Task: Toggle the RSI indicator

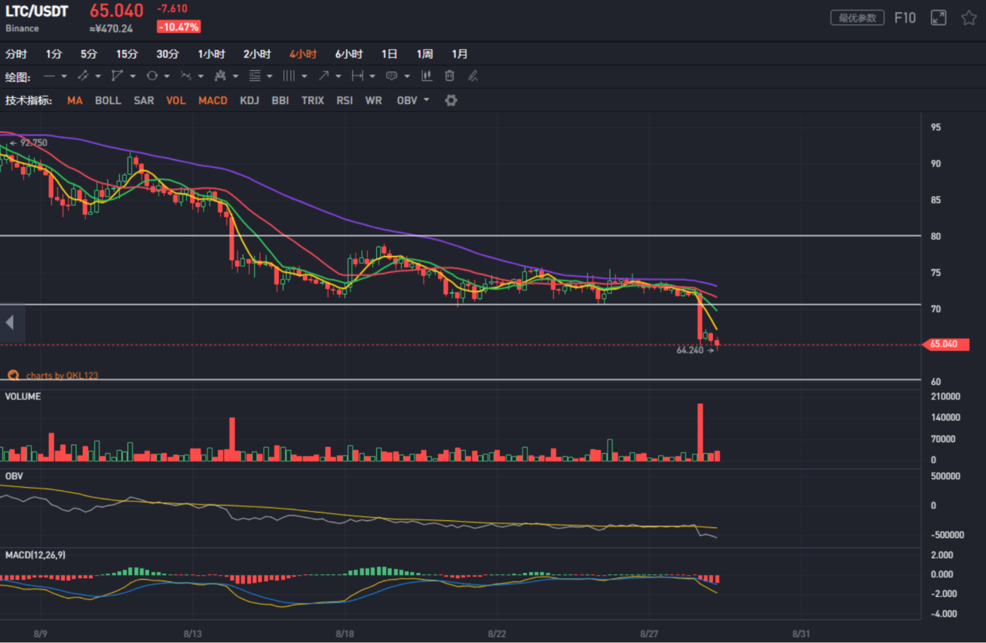Action: 344,100
